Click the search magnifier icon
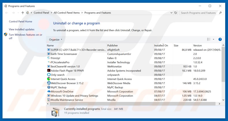 coord(220,13)
